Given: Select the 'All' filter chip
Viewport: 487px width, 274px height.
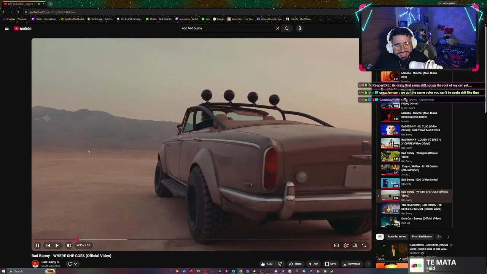Looking at the screenshot, I should [380, 237].
